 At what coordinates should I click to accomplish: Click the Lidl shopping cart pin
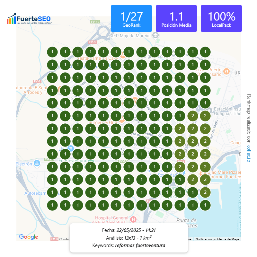pyautogui.click(x=71, y=148)
